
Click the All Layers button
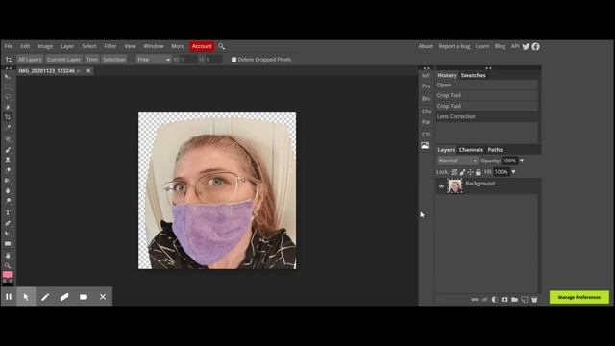click(x=30, y=60)
